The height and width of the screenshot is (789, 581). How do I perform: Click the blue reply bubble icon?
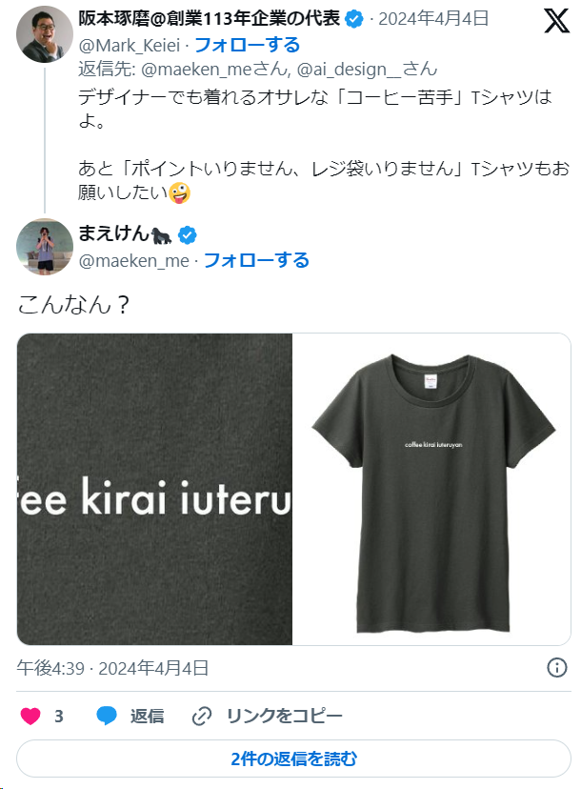click(106, 716)
